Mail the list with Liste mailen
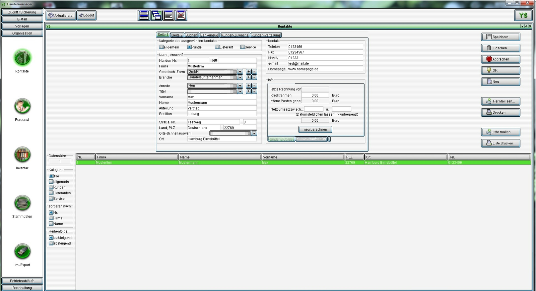 pos(500,132)
